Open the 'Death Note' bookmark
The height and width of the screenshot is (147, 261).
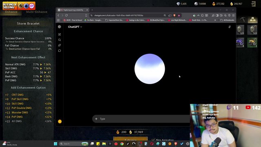(x=199, y=20)
